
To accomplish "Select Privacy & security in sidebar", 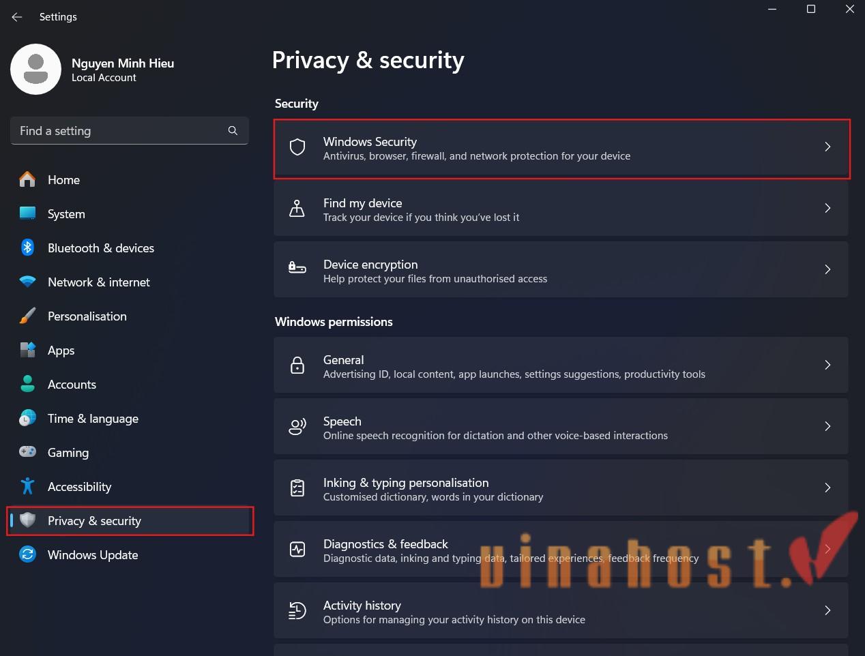I will tap(130, 521).
